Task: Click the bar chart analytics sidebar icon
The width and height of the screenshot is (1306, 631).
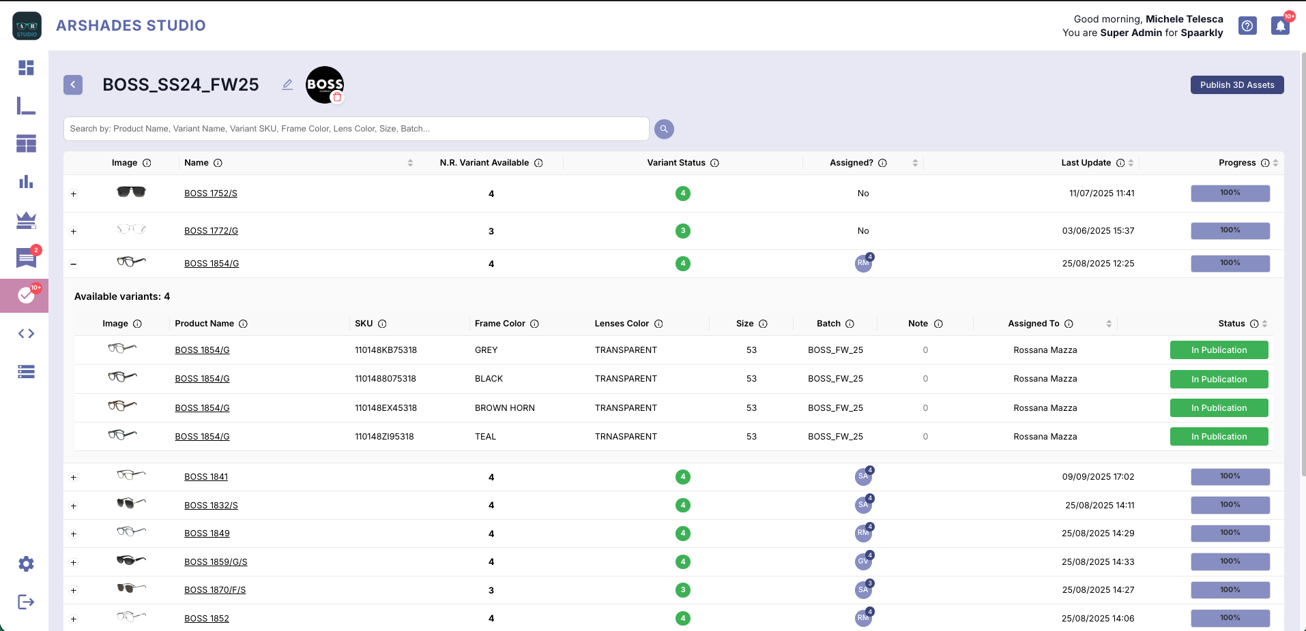Action: click(x=26, y=182)
